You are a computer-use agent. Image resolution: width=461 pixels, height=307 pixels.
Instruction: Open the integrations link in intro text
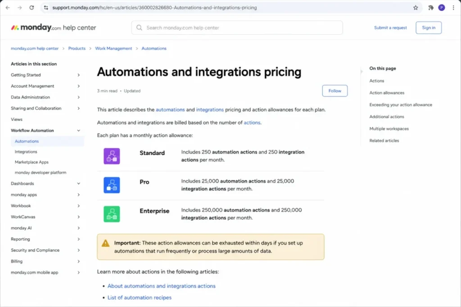click(x=210, y=110)
